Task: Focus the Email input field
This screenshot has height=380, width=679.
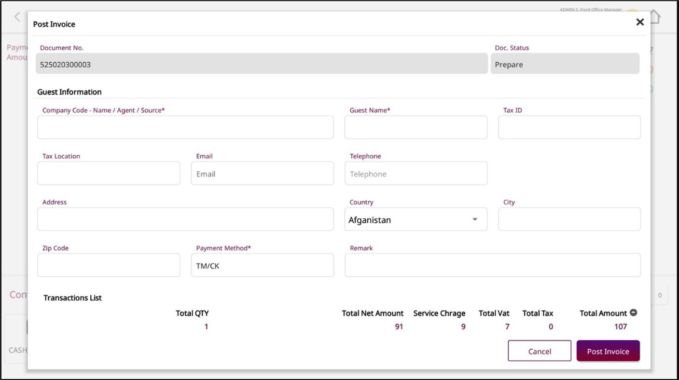Action: point(262,174)
